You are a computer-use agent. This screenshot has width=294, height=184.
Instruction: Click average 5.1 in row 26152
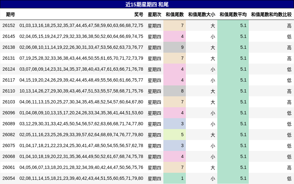(x=233, y=25)
